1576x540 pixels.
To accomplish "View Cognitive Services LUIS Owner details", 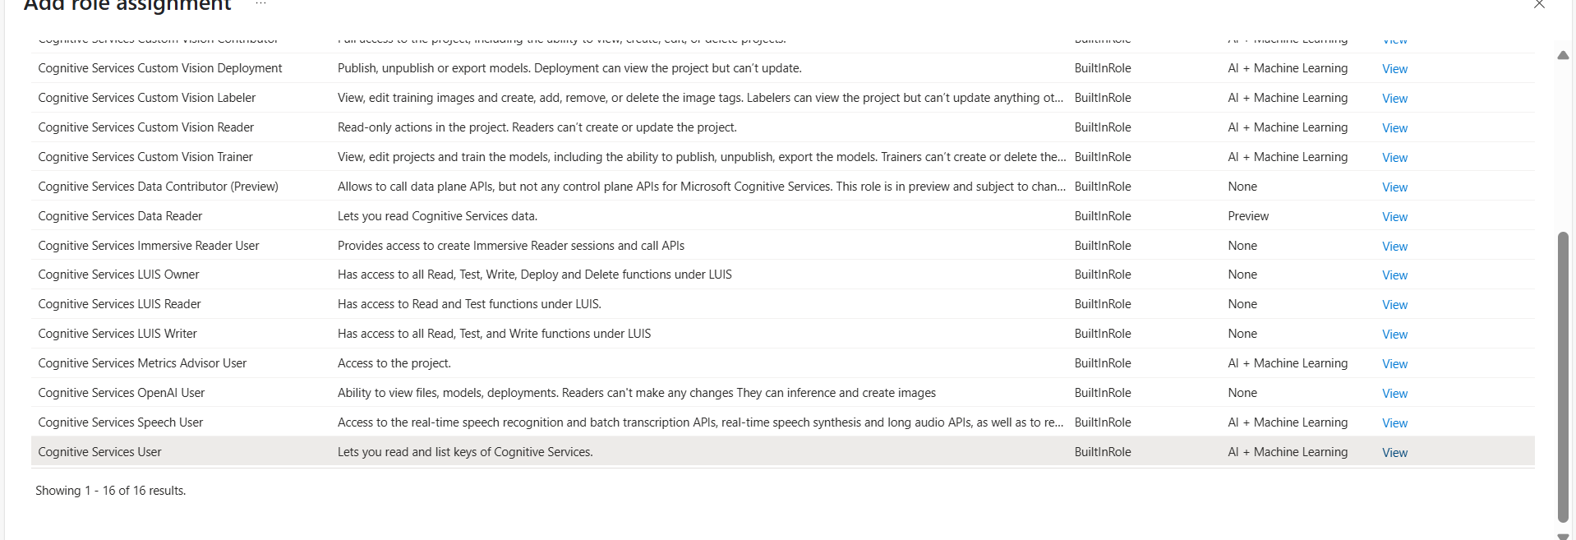I will pyautogui.click(x=1394, y=275).
